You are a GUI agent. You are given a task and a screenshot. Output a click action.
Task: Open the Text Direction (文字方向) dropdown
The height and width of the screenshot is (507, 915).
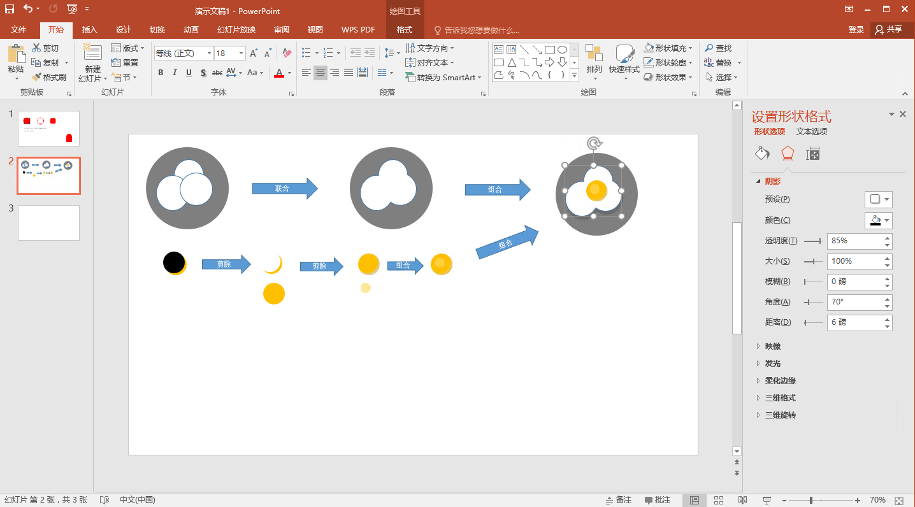(430, 48)
